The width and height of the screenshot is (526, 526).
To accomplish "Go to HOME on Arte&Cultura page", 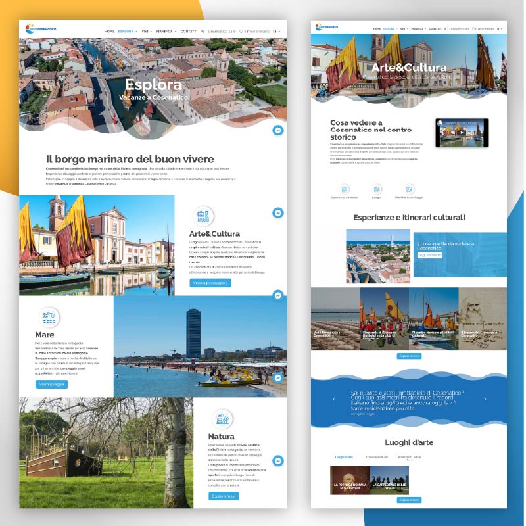I will (377, 29).
